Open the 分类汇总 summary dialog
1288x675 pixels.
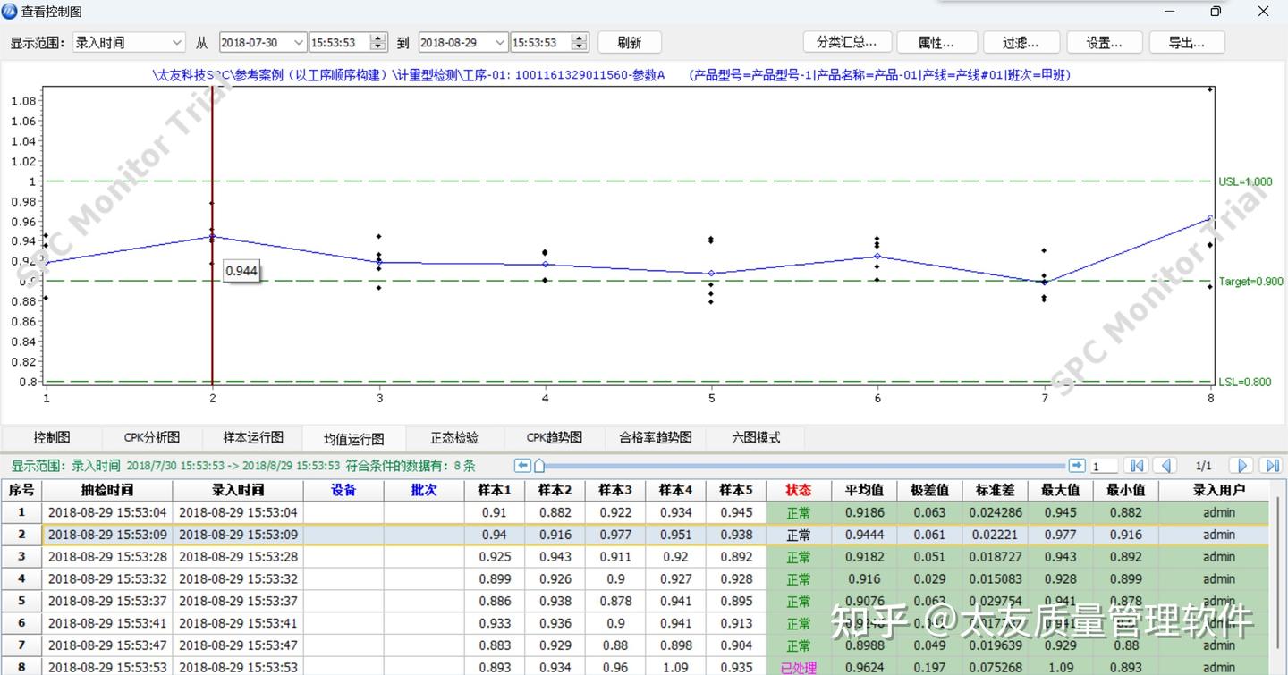pos(847,42)
